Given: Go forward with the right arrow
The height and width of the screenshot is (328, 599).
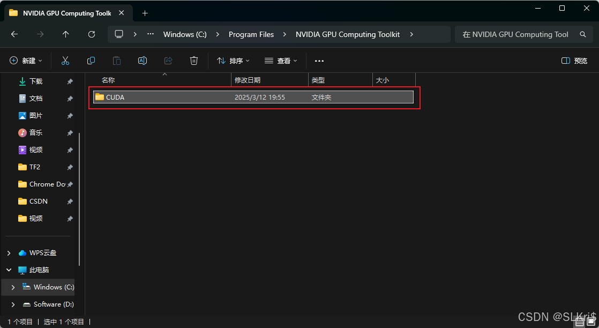Looking at the screenshot, I should pyautogui.click(x=40, y=34).
